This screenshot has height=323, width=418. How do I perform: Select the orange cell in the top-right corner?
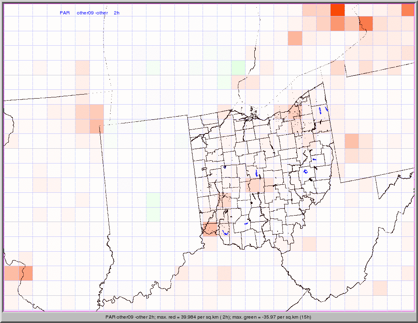tap(408, 10)
